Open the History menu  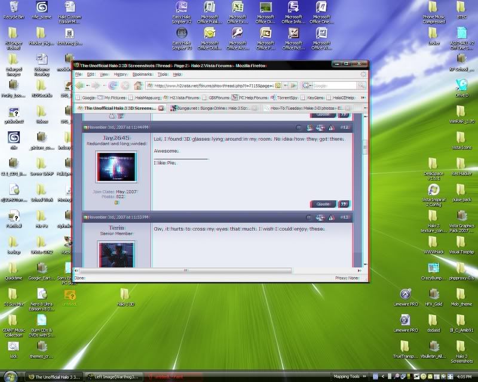tap(120, 74)
